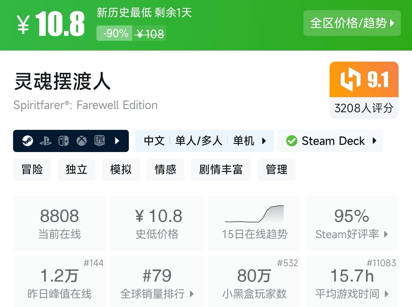Select the 模拟 tag

click(x=121, y=170)
